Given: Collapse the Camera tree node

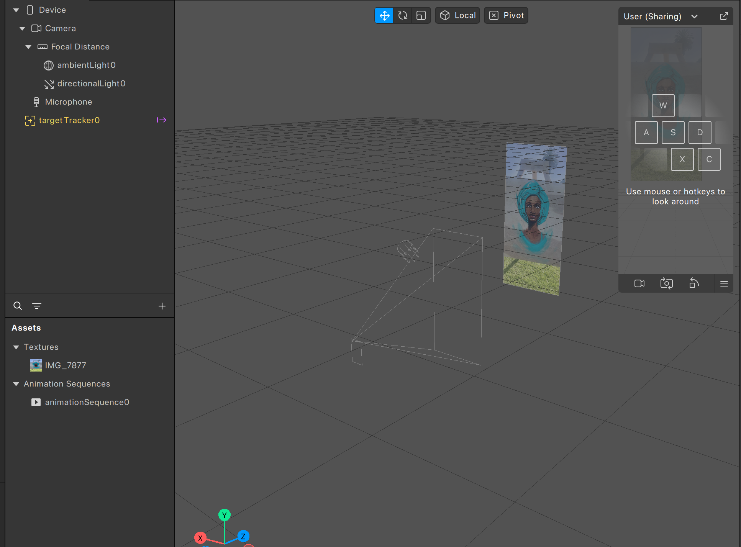Looking at the screenshot, I should (x=22, y=29).
